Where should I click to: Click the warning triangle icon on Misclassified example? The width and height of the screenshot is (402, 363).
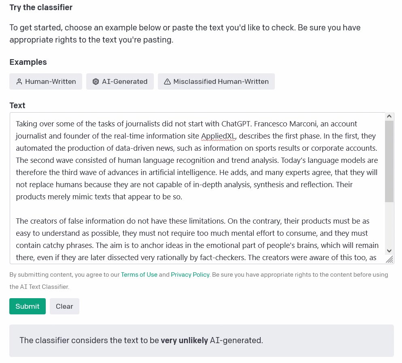click(x=167, y=81)
